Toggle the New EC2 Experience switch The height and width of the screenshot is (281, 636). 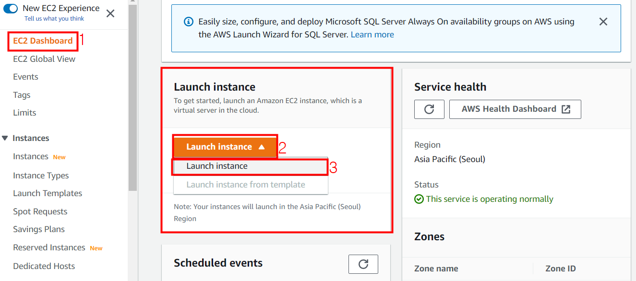[11, 8]
